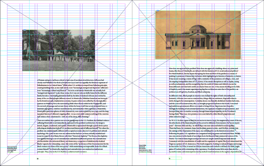Click the link badge on the Monticello drawing

158,12
